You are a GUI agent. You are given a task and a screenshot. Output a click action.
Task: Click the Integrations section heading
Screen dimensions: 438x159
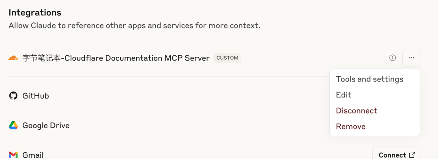[x=35, y=13]
